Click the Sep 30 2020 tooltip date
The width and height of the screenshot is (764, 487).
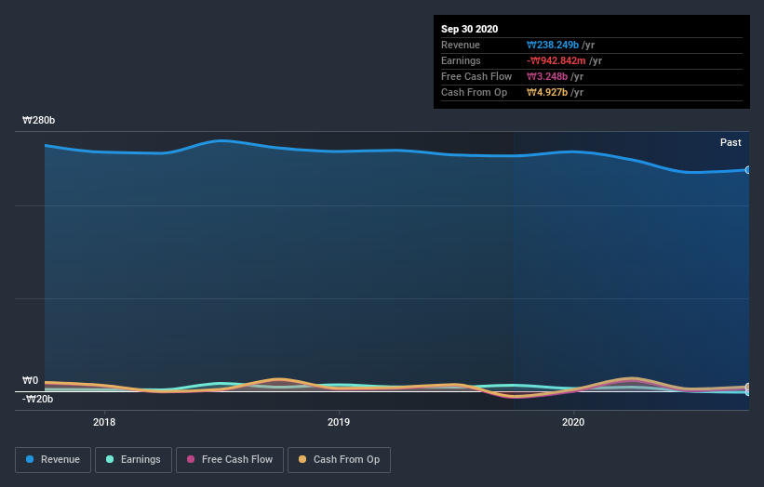pos(469,29)
